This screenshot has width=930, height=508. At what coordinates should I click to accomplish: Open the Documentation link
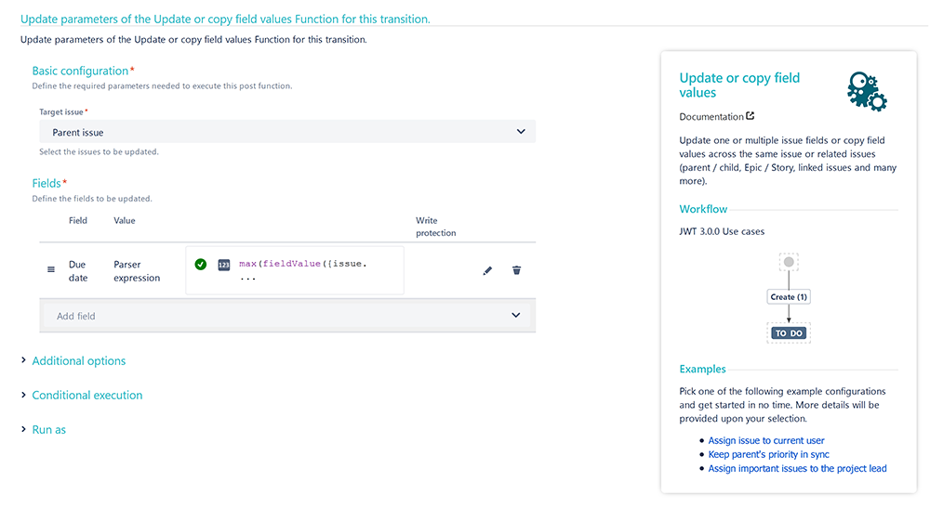pos(711,117)
